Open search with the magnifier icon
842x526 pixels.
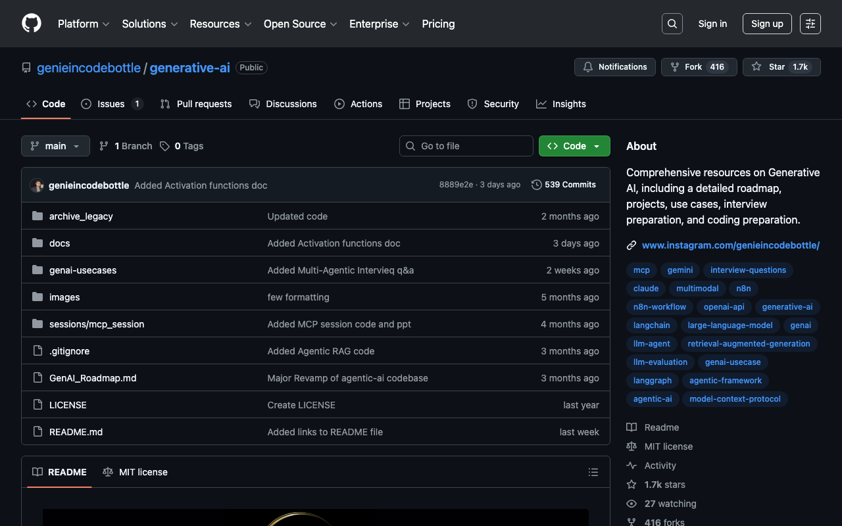[672, 24]
